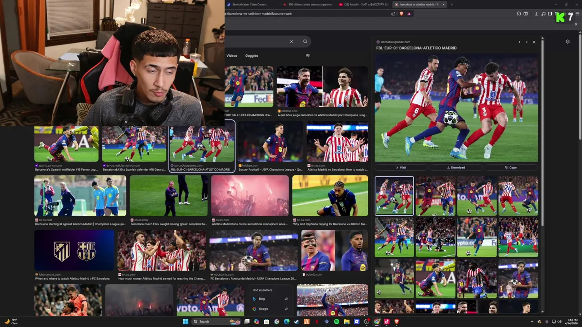Screen dimensions: 582x327
Task: Go to next image in preview panel
Action: pyautogui.click(x=527, y=42)
